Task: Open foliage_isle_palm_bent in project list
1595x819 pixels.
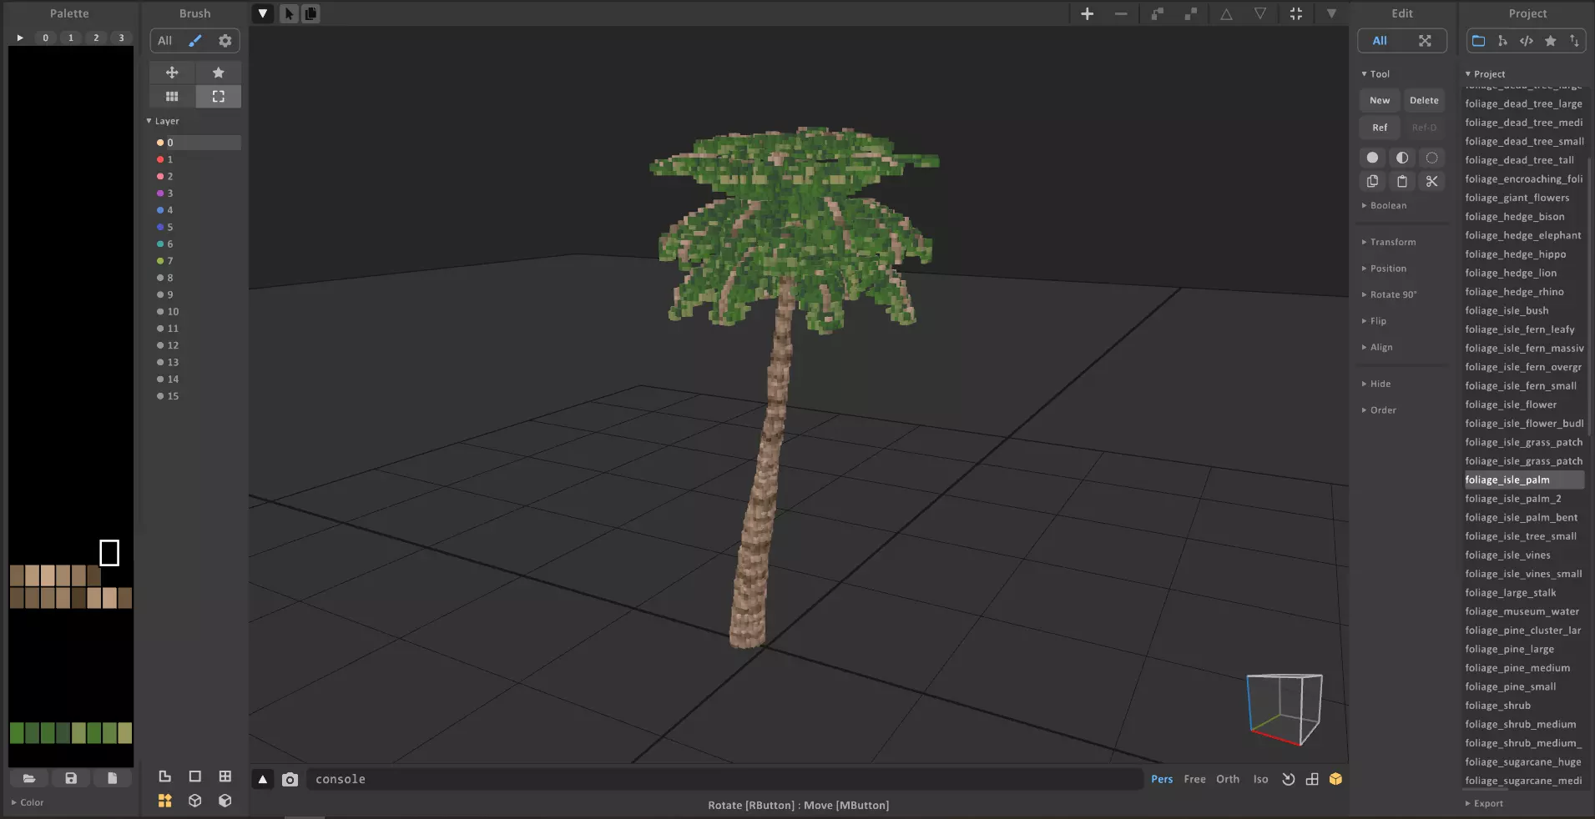Action: [1521, 517]
